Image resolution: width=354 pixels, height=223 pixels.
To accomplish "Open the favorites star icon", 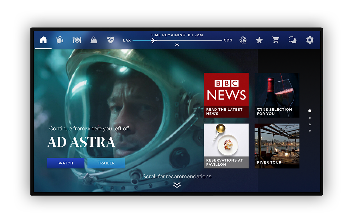I will pyautogui.click(x=260, y=40).
